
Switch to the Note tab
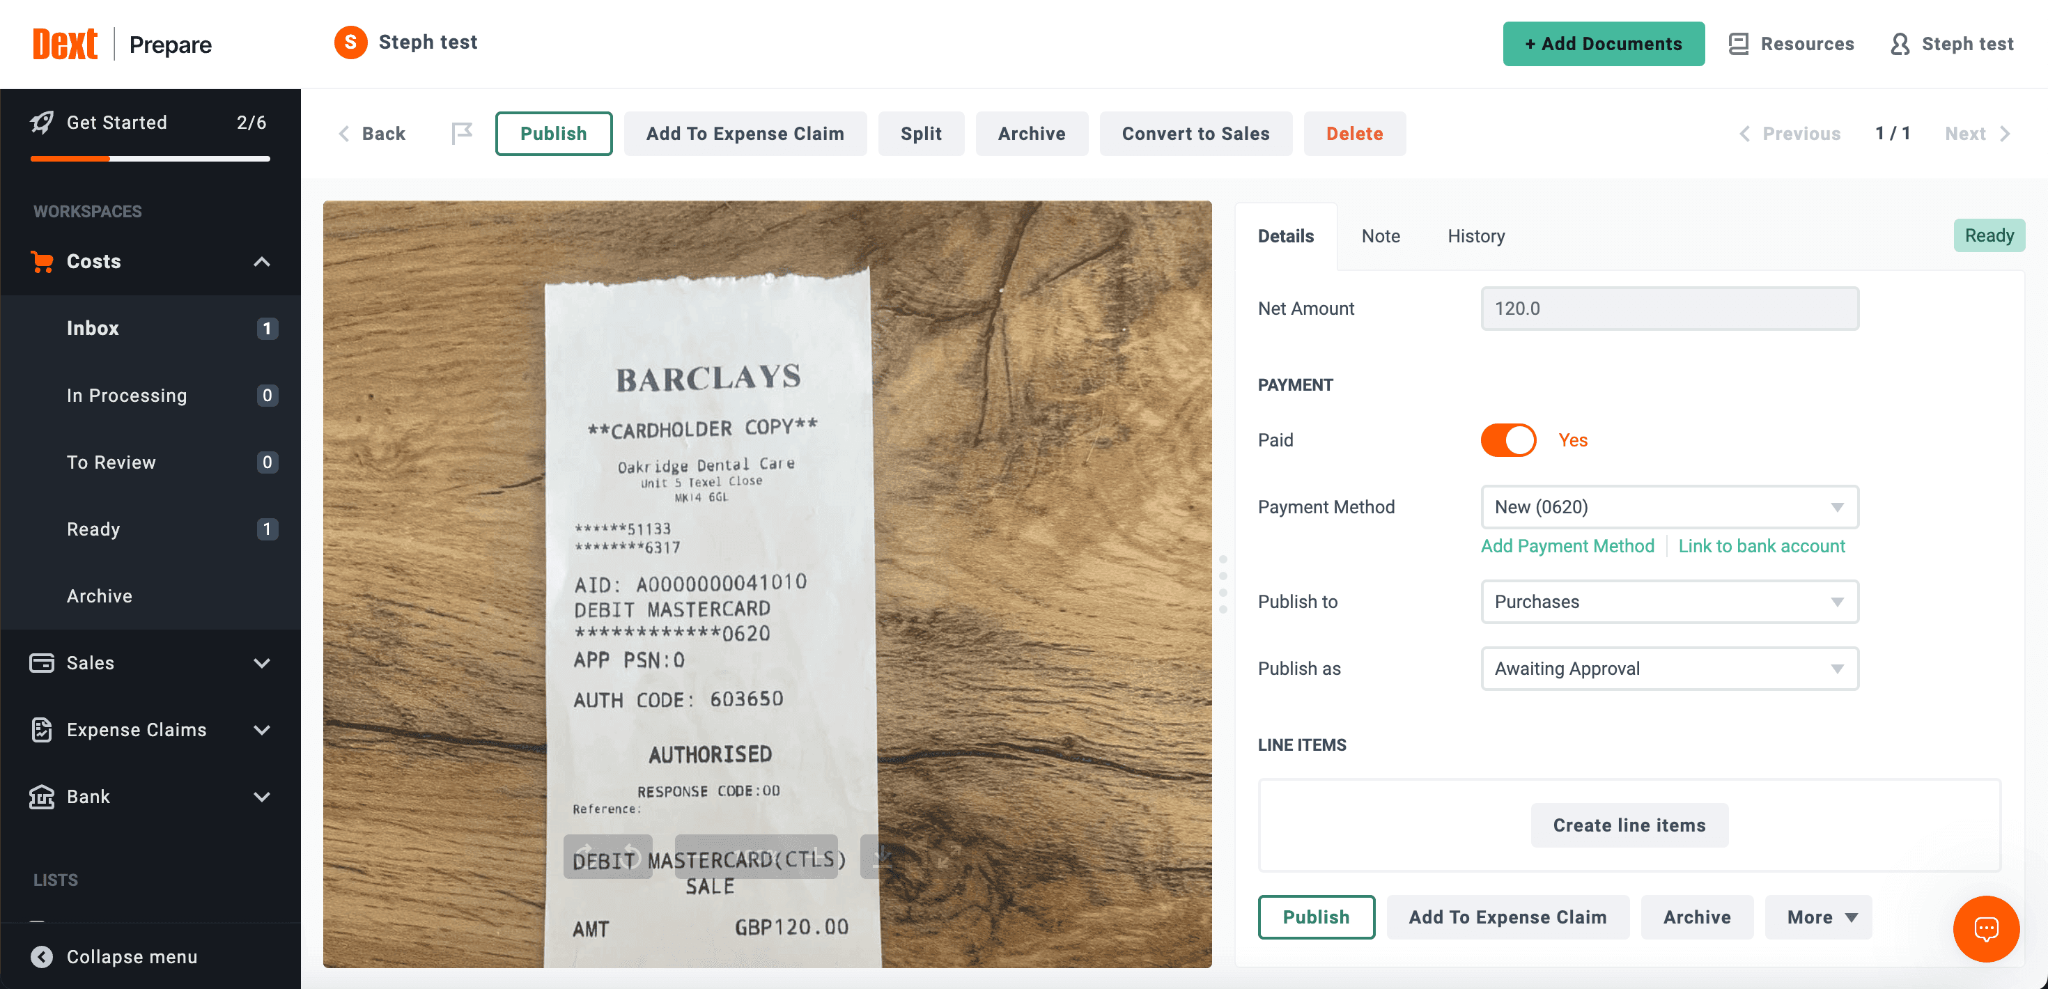coord(1380,235)
